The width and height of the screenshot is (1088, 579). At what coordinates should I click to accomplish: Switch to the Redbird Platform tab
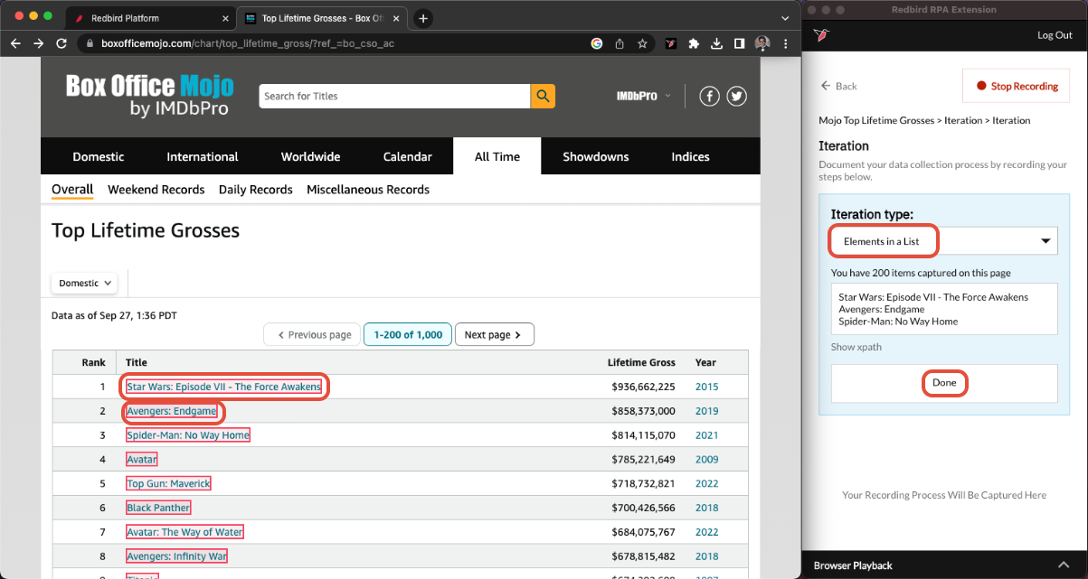[x=150, y=18]
